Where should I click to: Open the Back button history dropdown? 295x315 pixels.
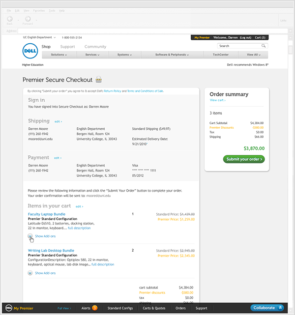click(x=18, y=20)
